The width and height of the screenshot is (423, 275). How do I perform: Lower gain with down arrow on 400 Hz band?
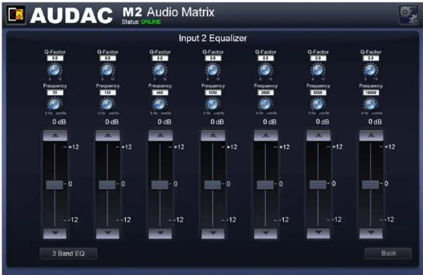[160, 234]
